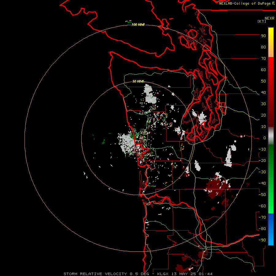276x276 pixels.
Task: Click the "13 MAY 25" date text
Action: point(184,274)
